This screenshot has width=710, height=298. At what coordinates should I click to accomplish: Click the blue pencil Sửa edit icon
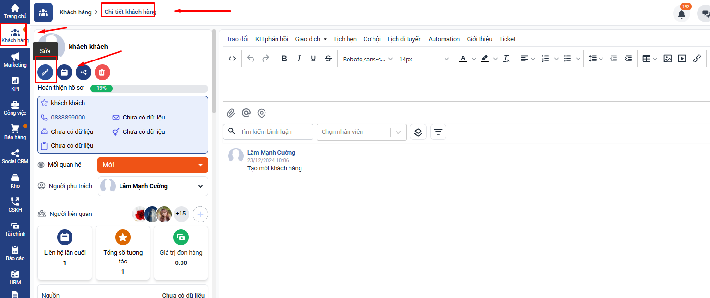tap(46, 72)
